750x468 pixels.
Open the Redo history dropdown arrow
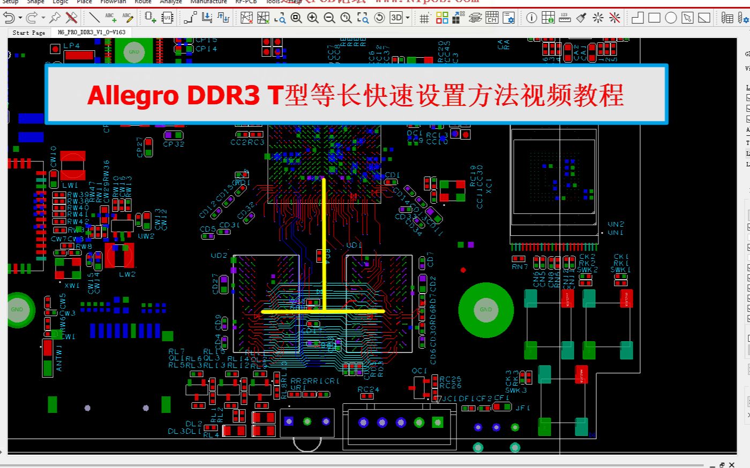pyautogui.click(x=42, y=18)
